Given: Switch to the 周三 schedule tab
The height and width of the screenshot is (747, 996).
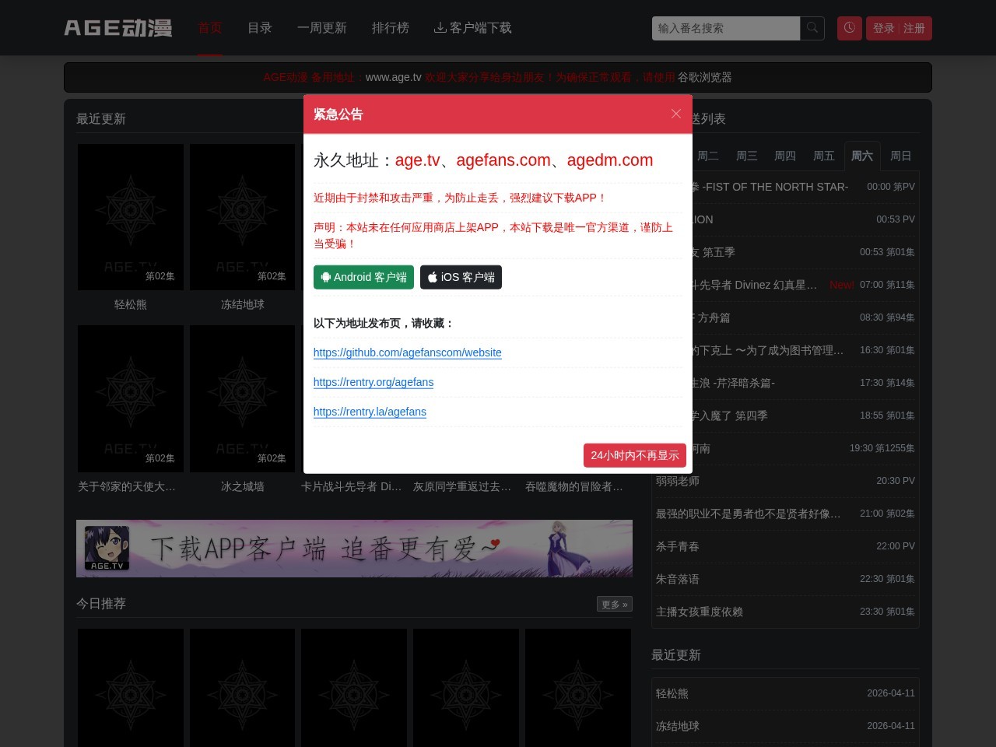Looking at the screenshot, I should [747, 156].
